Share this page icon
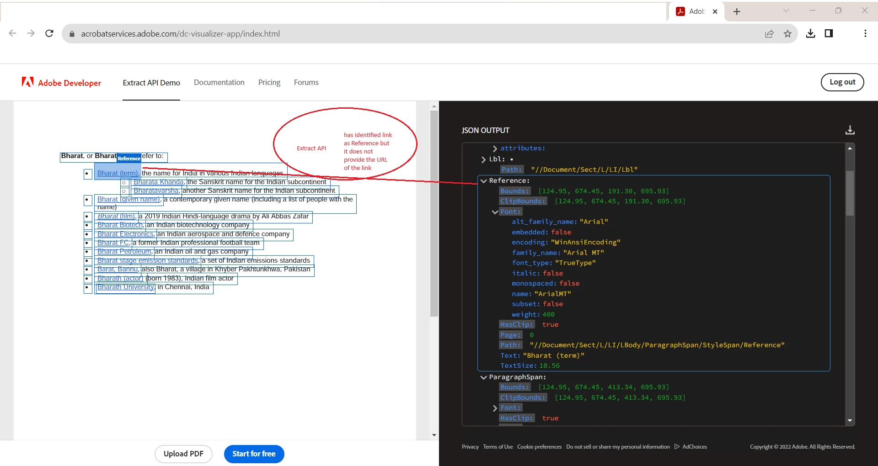Viewport: 878px width, 466px height. pos(769,34)
